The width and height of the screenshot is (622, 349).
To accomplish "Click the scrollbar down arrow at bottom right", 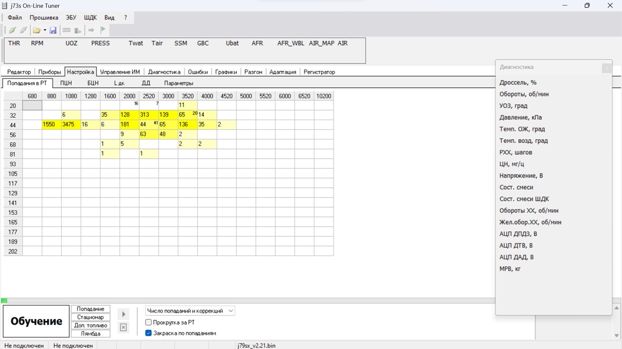I will coord(617,335).
